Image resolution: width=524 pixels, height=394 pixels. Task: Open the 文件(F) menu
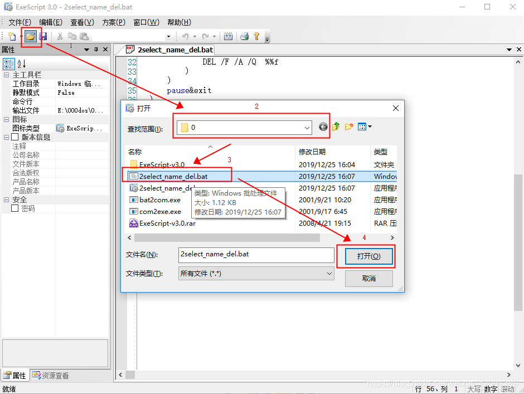pyautogui.click(x=20, y=22)
